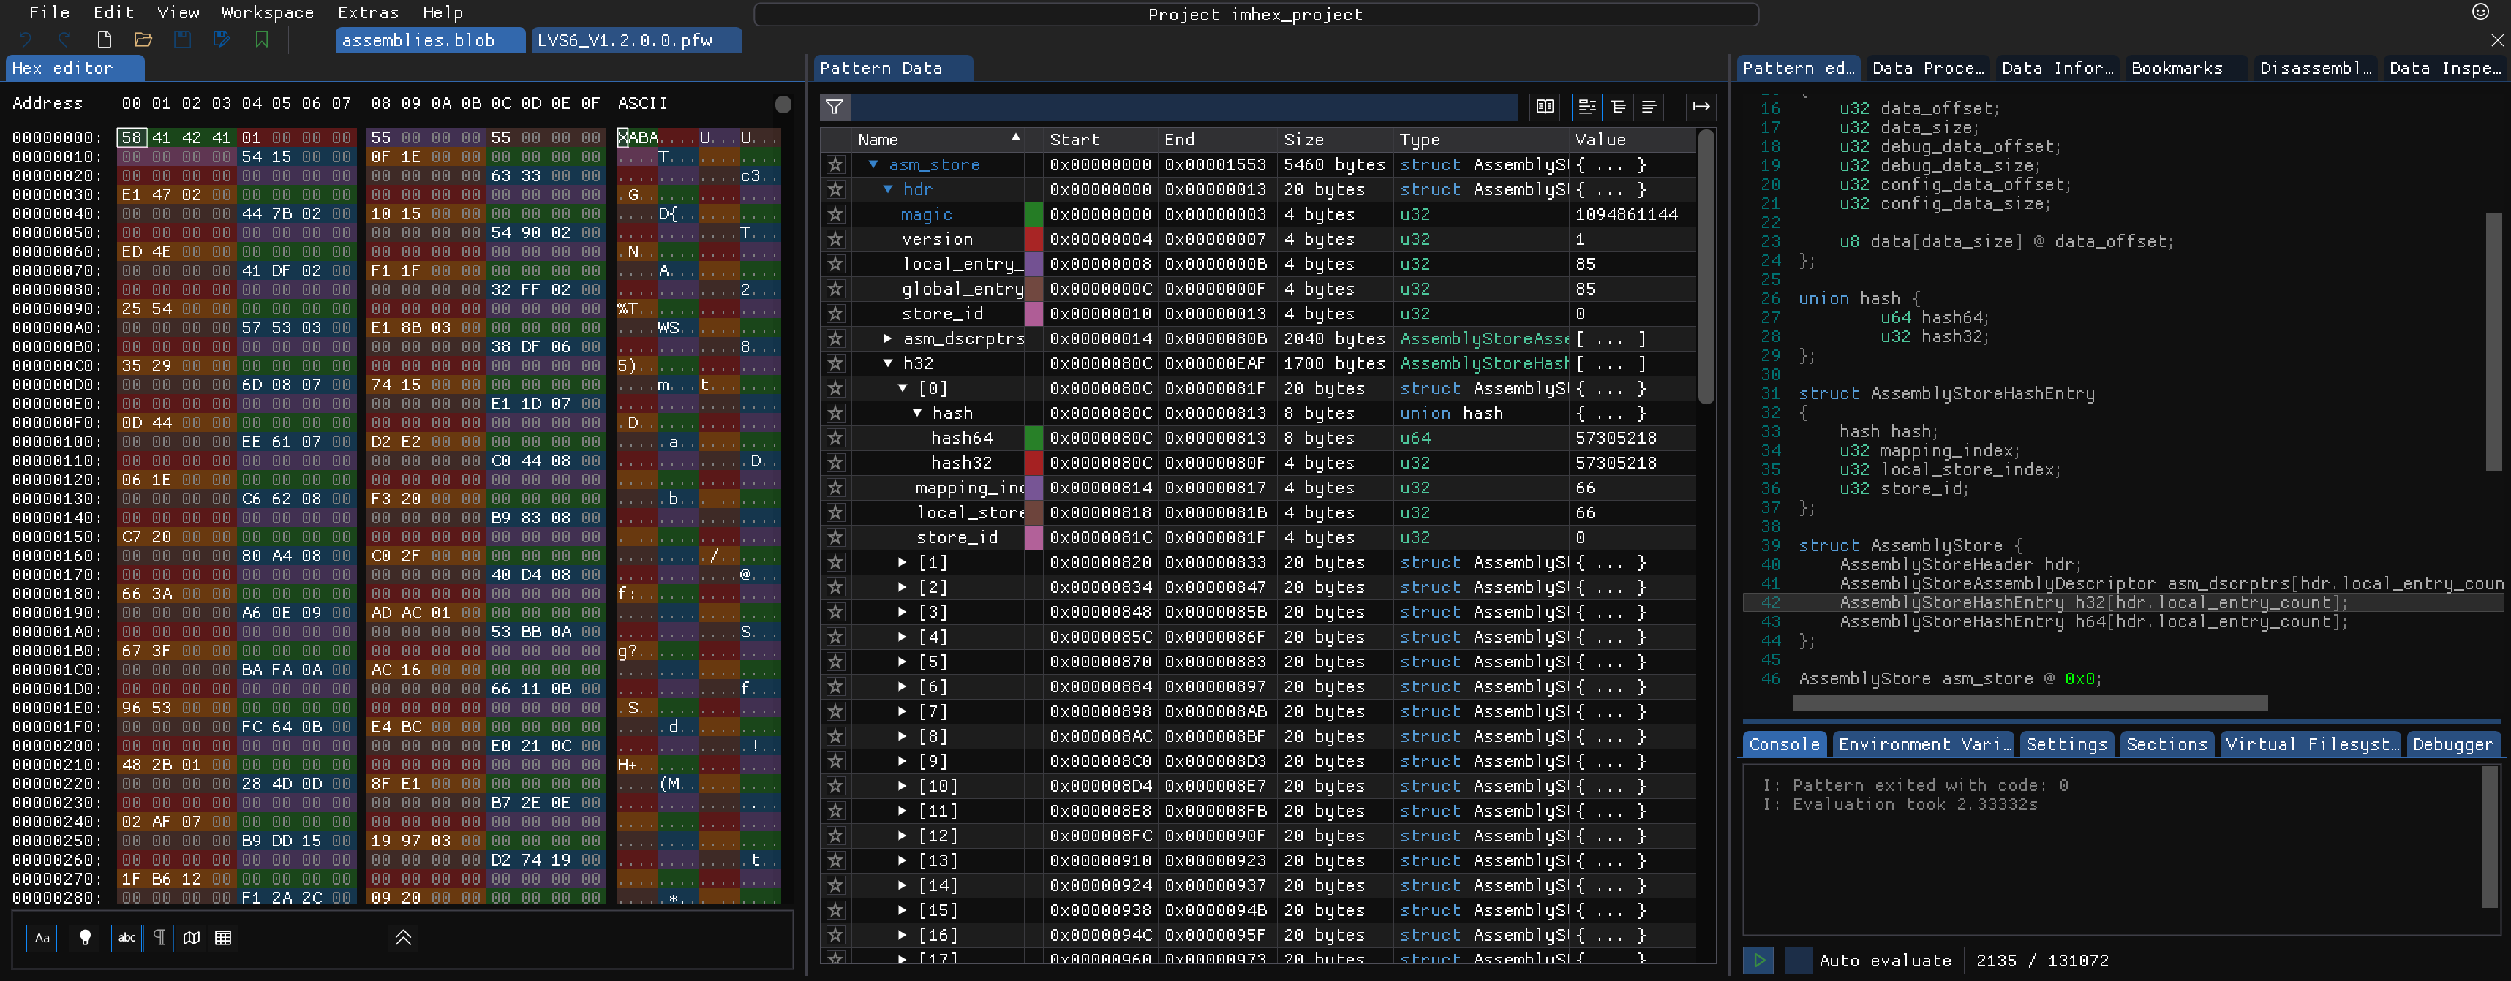Click the export arrow icon in Pattern Data
Screen dimensions: 2511x981
point(1701,107)
